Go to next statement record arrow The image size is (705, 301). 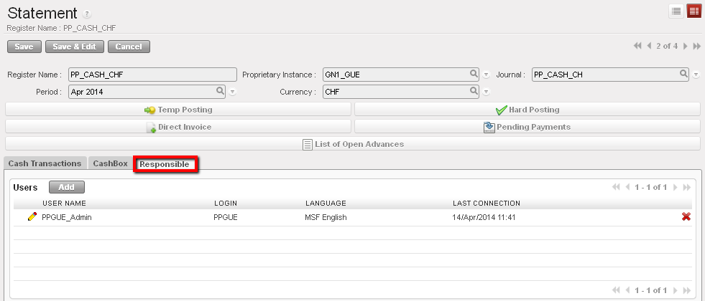point(685,47)
